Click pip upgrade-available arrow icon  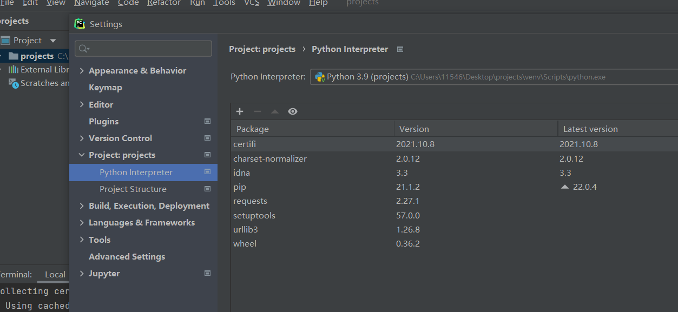(x=565, y=187)
